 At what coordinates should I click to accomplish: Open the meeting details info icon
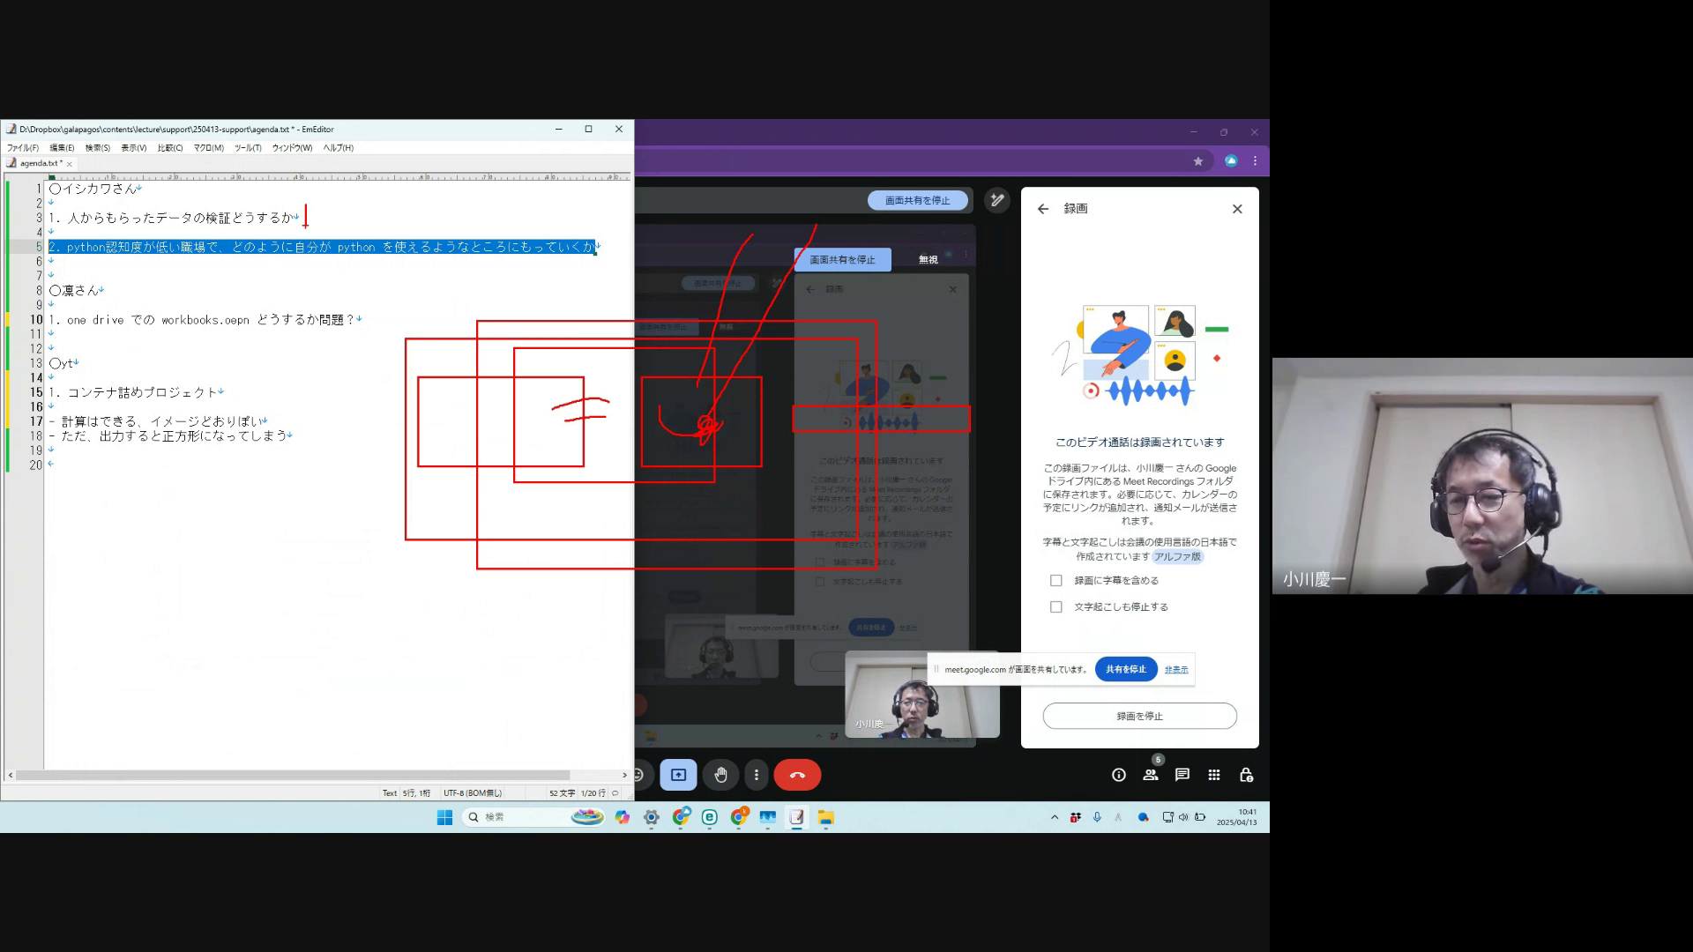click(1118, 775)
